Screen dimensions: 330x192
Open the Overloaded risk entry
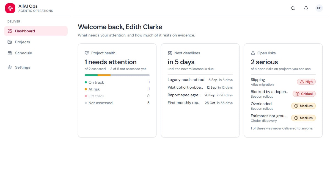click(283, 106)
